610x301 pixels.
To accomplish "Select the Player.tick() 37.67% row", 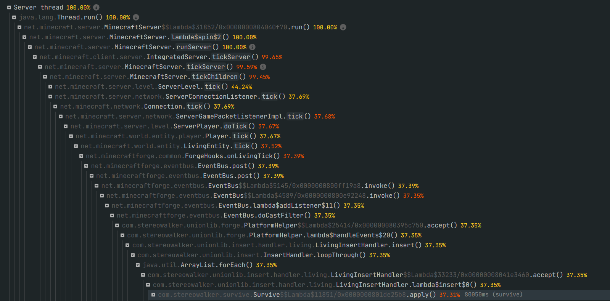I will [x=178, y=136].
